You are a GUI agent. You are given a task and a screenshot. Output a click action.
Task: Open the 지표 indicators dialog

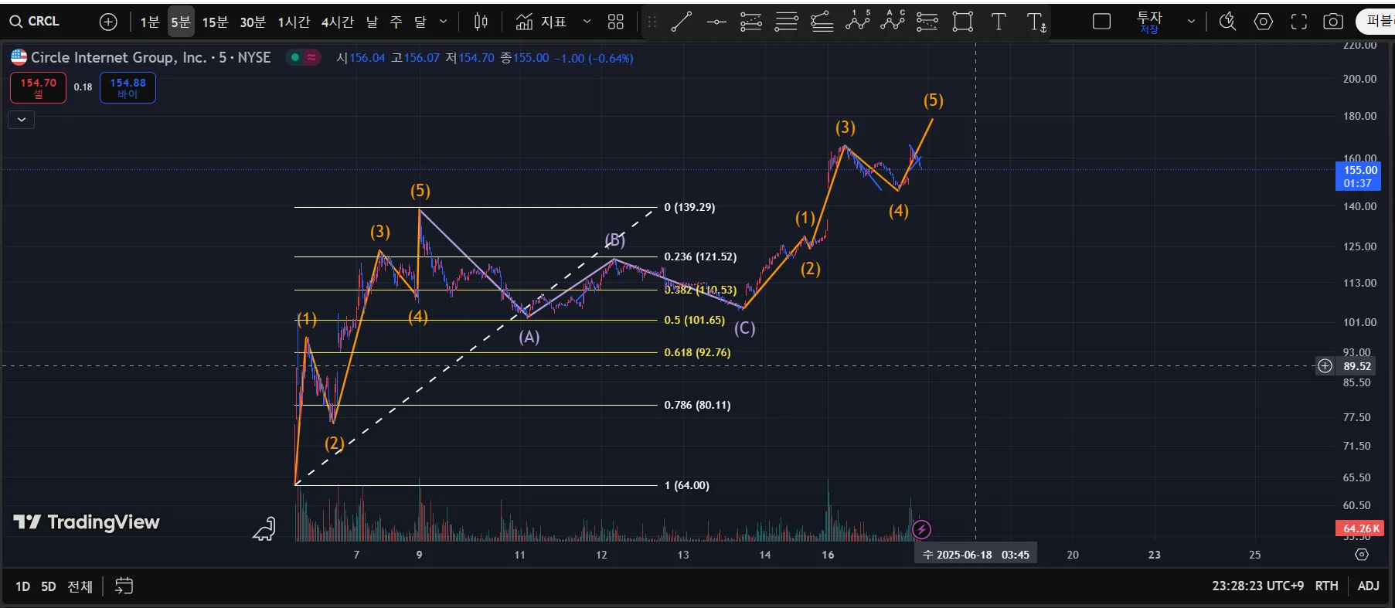(541, 22)
